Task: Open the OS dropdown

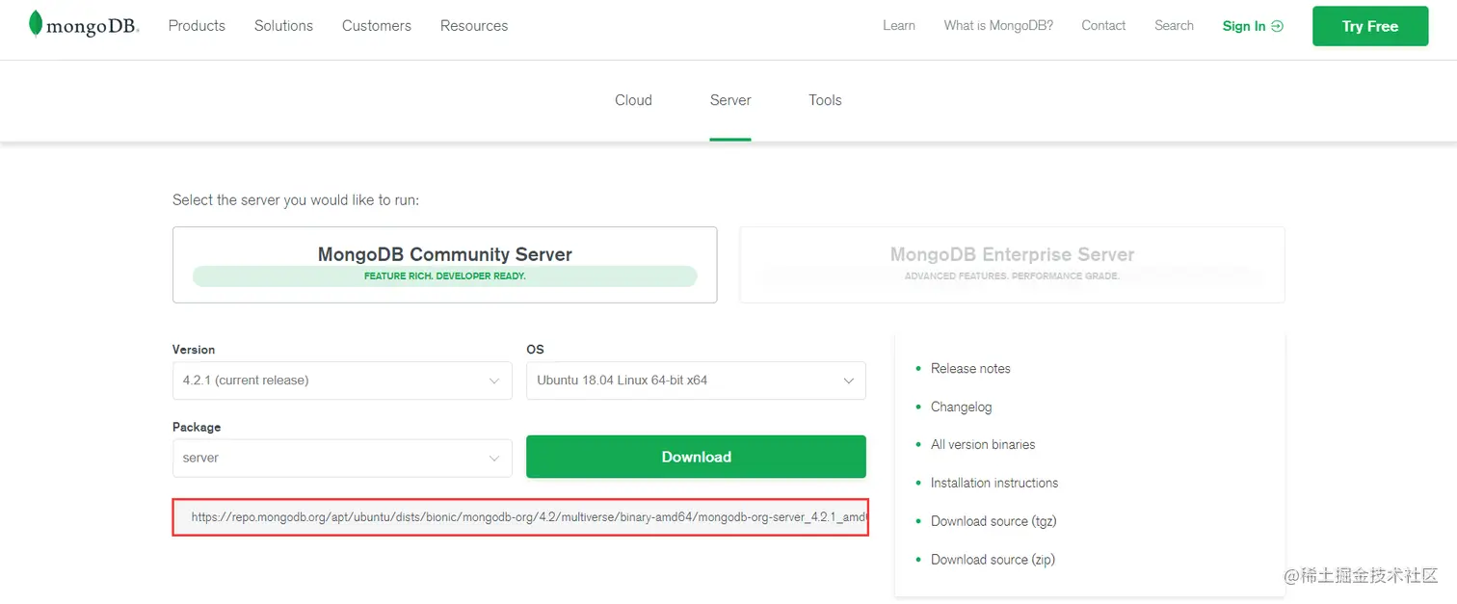Action: point(696,381)
